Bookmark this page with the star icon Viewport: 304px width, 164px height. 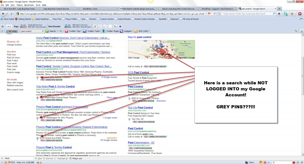(x=206, y=14)
